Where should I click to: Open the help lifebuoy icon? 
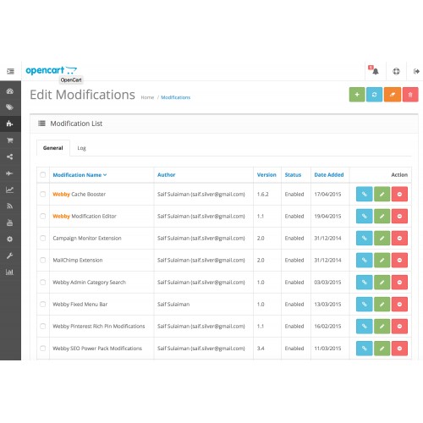(x=396, y=71)
